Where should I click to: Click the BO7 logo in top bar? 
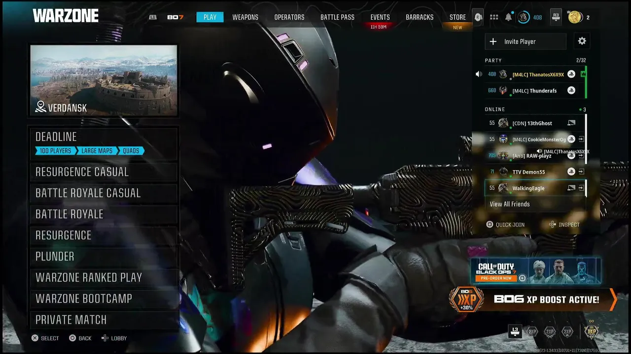(x=175, y=17)
